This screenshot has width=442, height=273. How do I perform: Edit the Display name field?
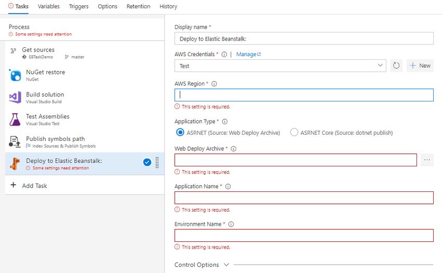[x=304, y=38]
